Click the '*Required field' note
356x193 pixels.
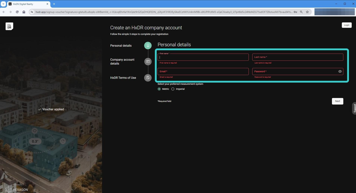tap(164, 101)
